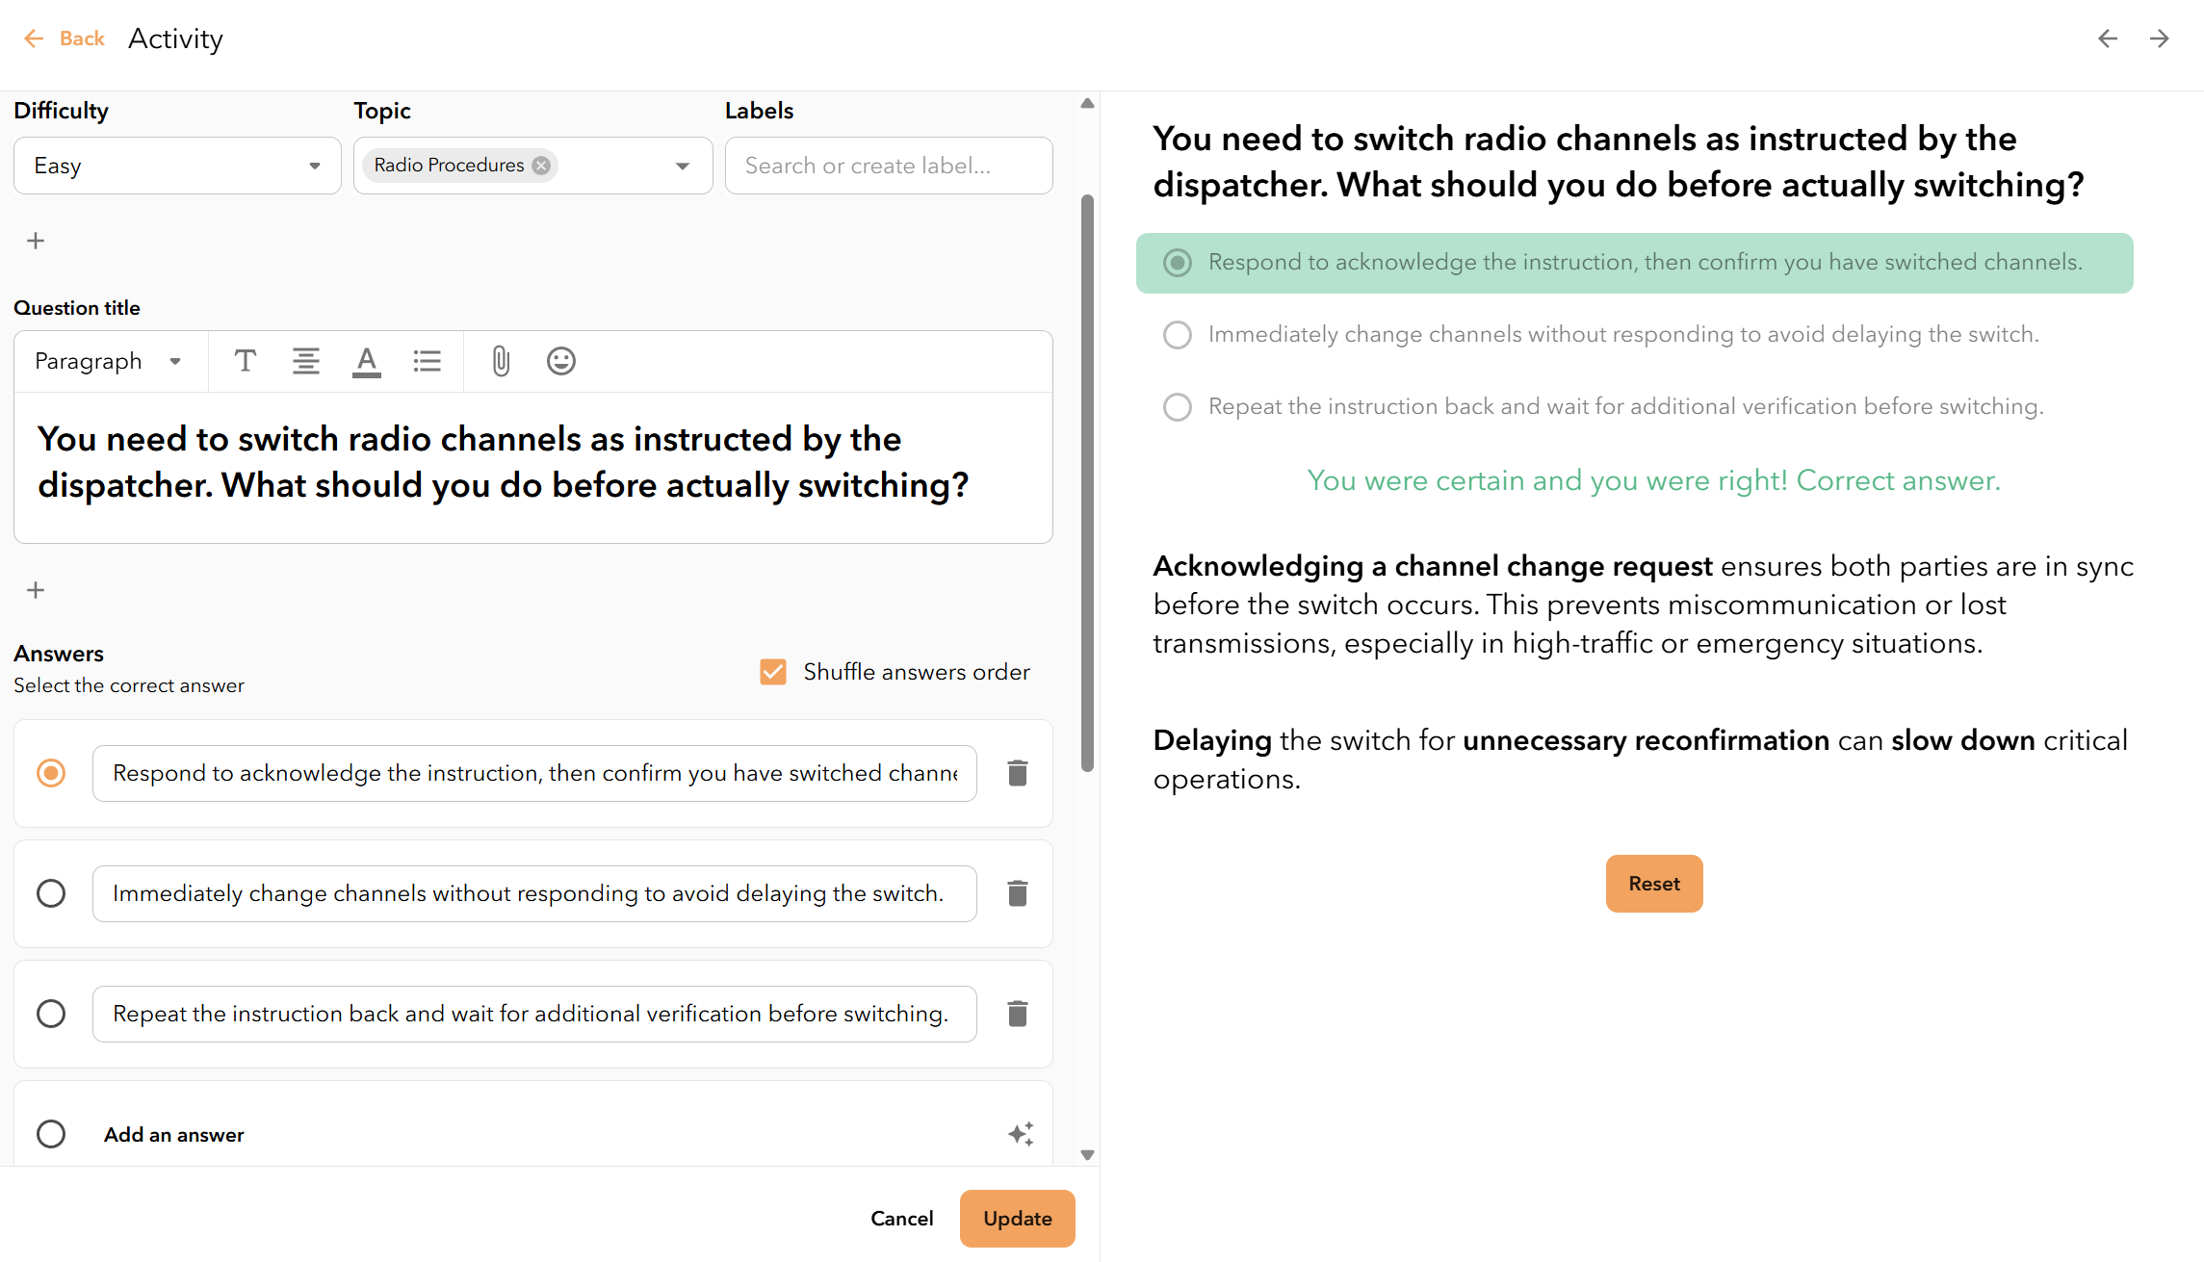
Task: Click the plus icon below Difficulty
Action: [36, 241]
